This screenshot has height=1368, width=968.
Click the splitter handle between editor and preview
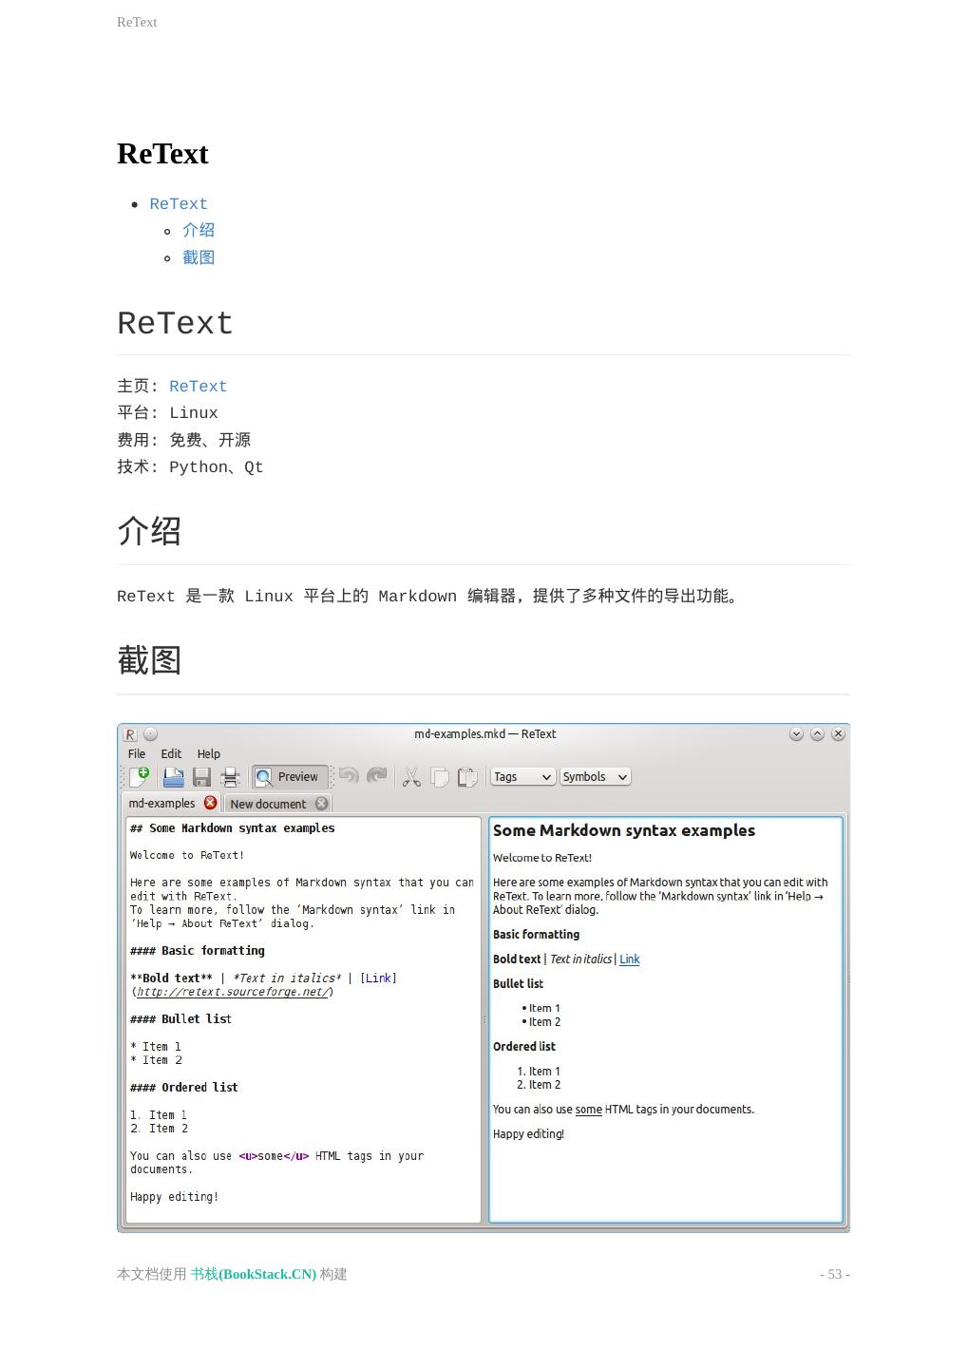coord(484,1020)
